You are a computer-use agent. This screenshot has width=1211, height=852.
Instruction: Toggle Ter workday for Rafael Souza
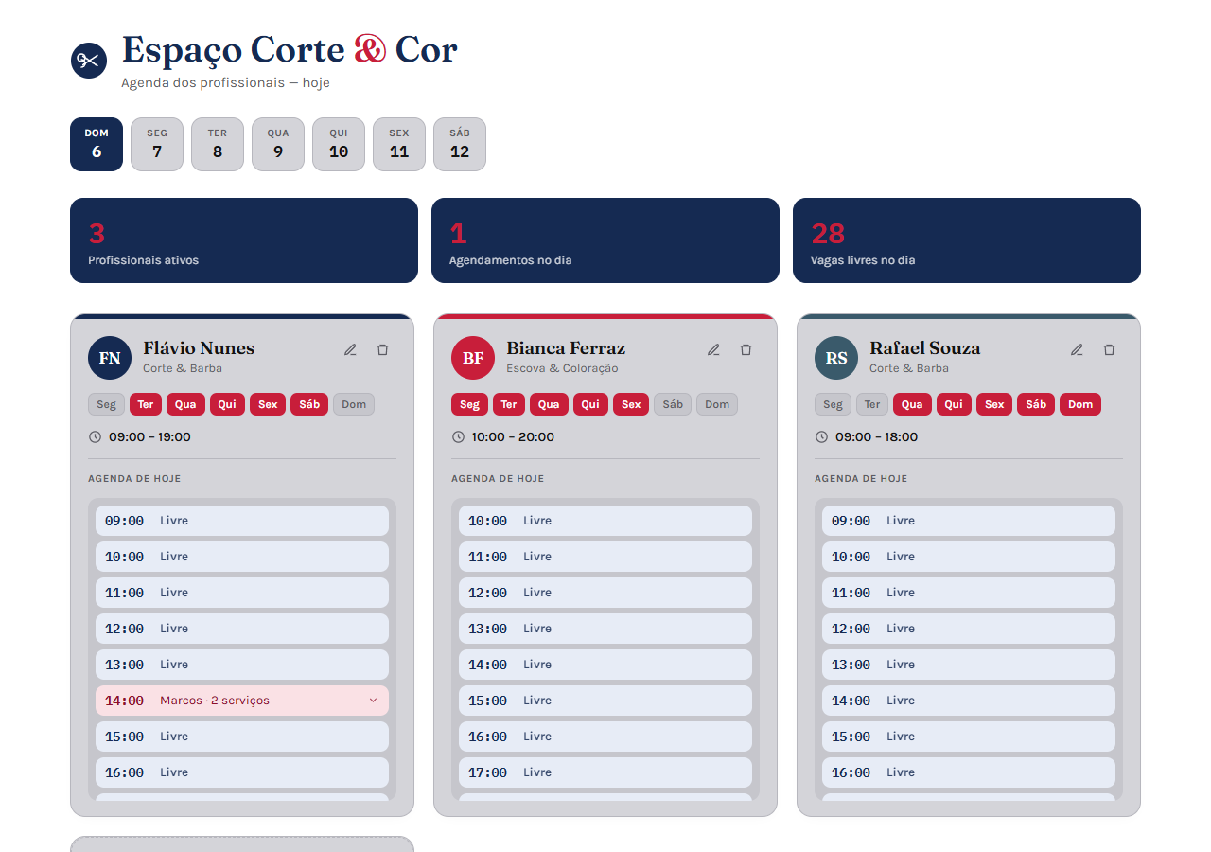tap(872, 404)
